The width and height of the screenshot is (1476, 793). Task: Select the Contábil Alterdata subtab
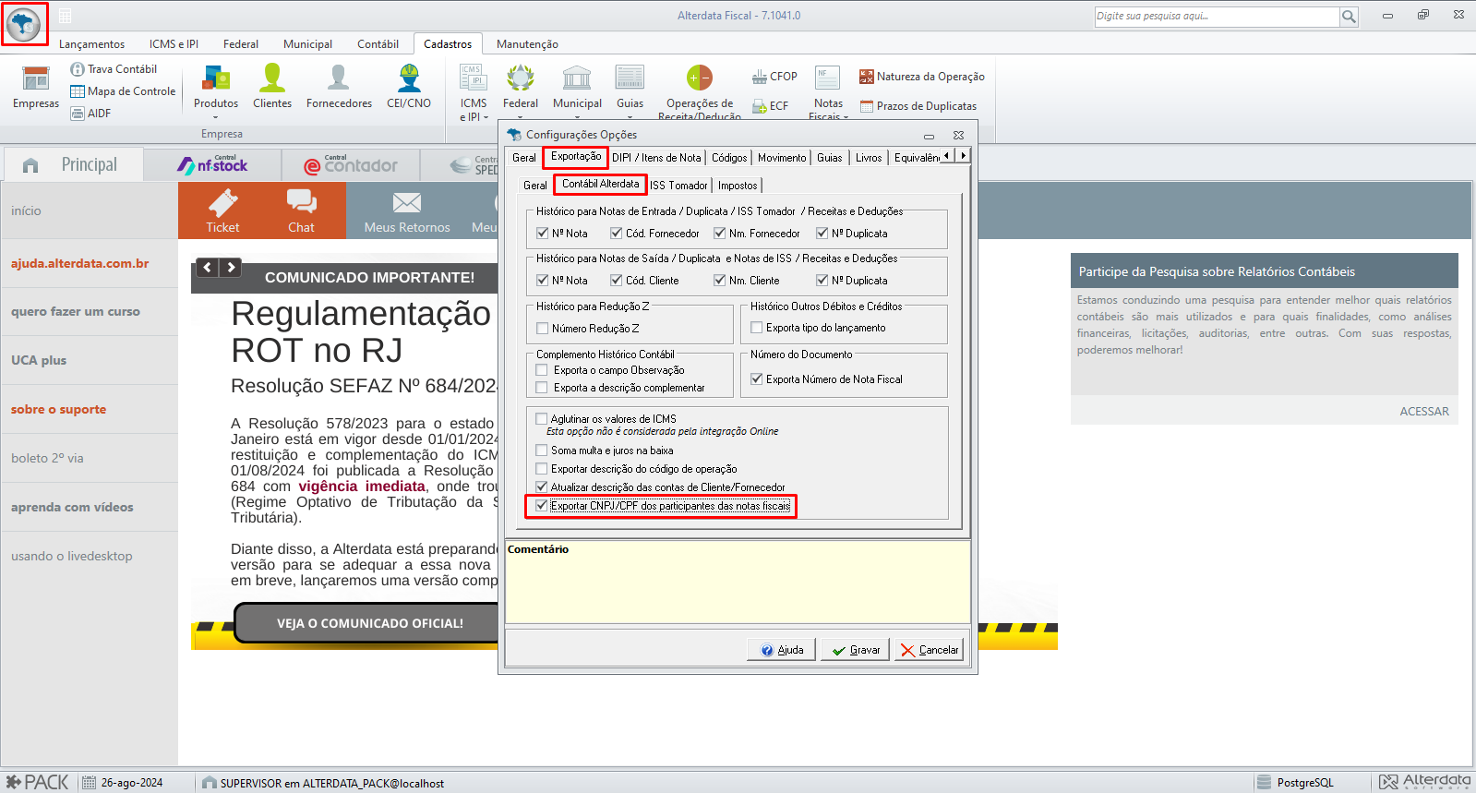pos(600,185)
